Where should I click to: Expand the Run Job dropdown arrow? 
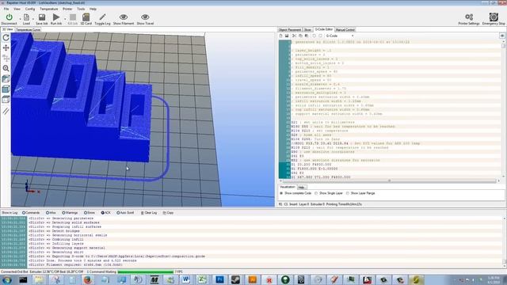65,18
